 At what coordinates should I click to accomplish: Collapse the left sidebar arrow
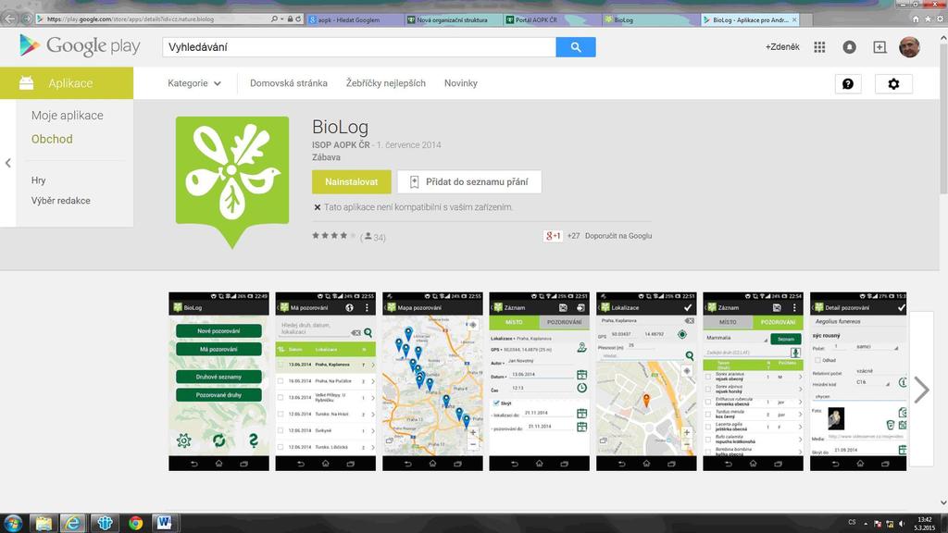[x=7, y=163]
